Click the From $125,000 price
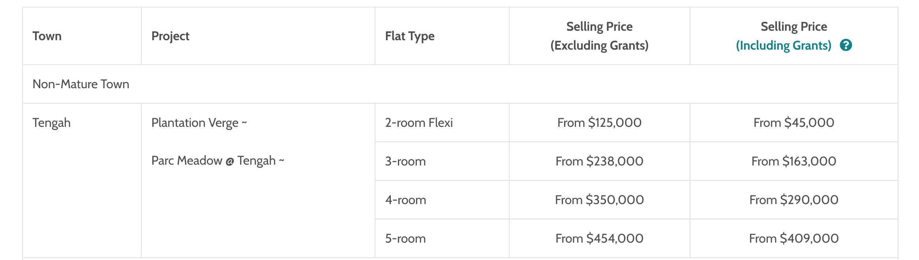The image size is (919, 260). tap(599, 123)
